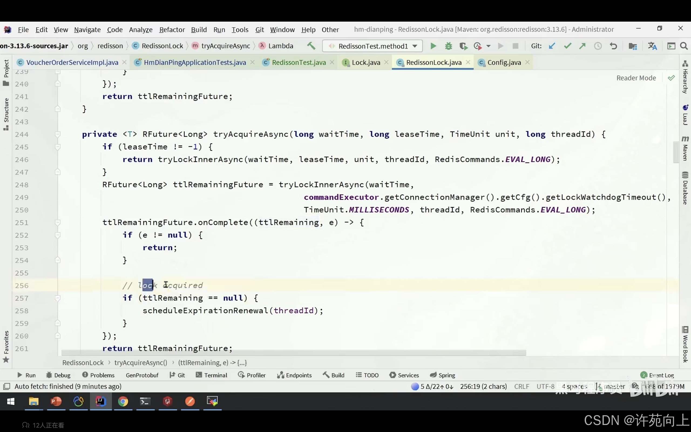Screen dimensions: 691x432
Task: Open the Database side panel
Action: pos(685,188)
